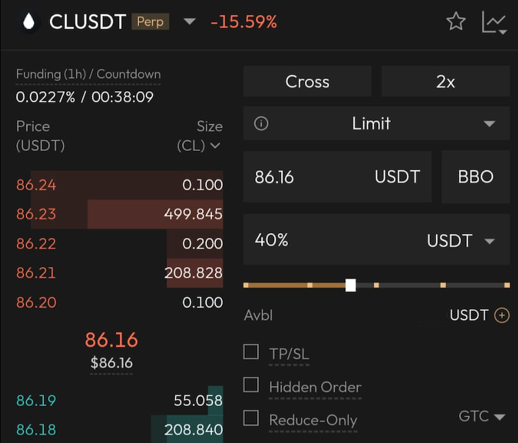The height and width of the screenshot is (443, 518).
Task: Open the Limit order type dropdown
Action: 376,124
